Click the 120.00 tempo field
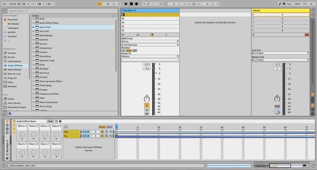 click(x=12, y=4)
